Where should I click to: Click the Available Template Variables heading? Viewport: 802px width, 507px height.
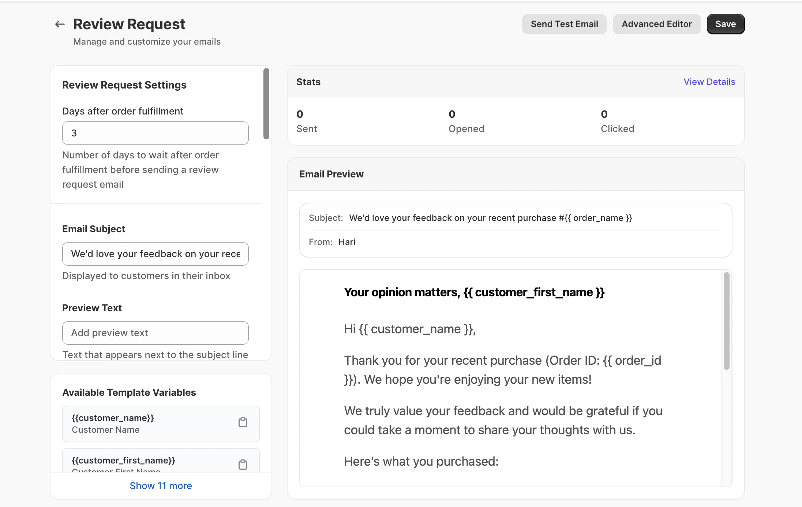[x=129, y=393]
